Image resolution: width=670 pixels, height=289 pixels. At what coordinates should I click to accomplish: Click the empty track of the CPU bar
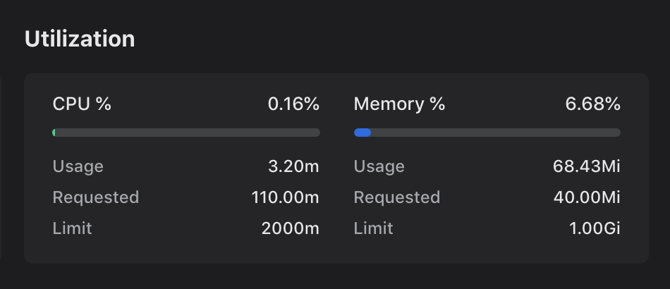188,133
